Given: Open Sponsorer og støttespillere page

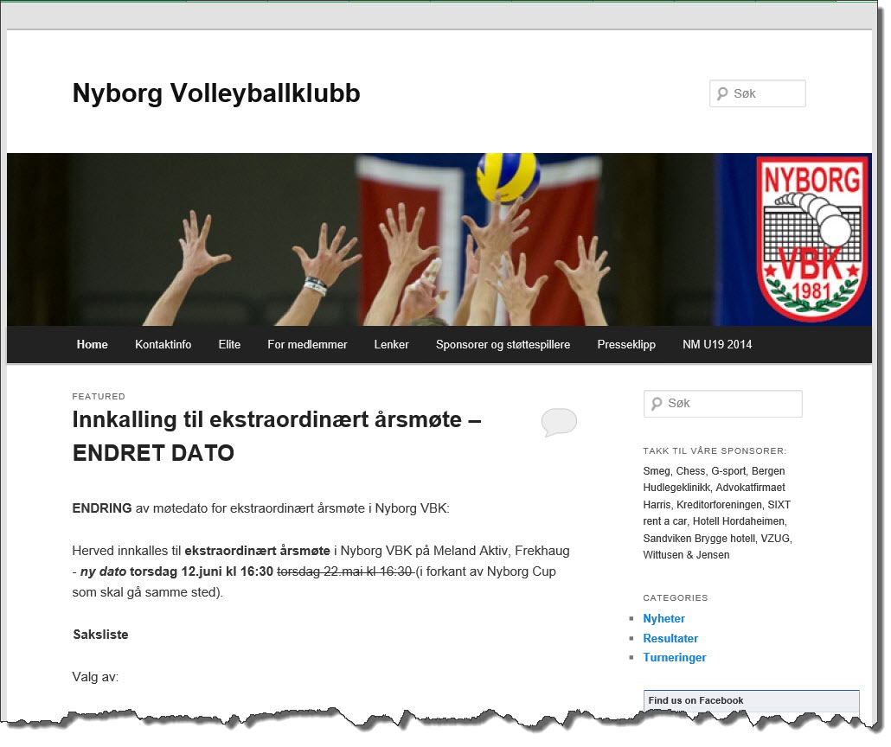Looking at the screenshot, I should click(503, 344).
